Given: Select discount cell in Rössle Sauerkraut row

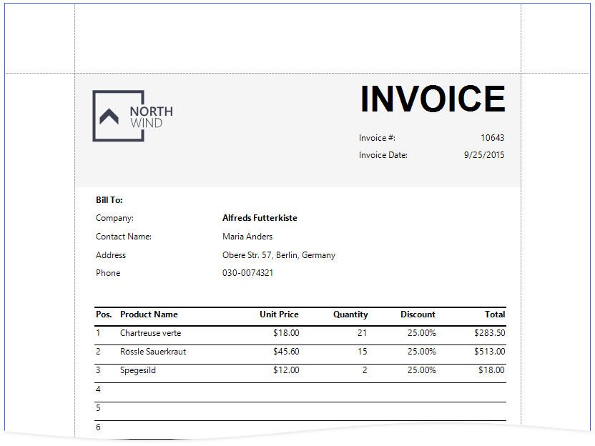Looking at the screenshot, I should click(x=422, y=352).
